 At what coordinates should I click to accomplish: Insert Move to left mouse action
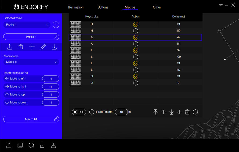(x=23, y=79)
